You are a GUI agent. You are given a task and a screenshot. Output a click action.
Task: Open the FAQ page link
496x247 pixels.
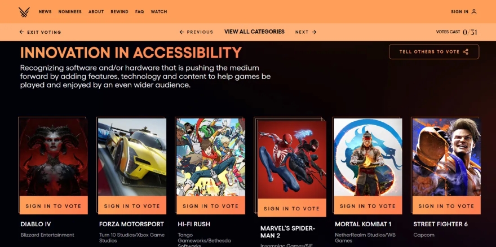(x=140, y=12)
